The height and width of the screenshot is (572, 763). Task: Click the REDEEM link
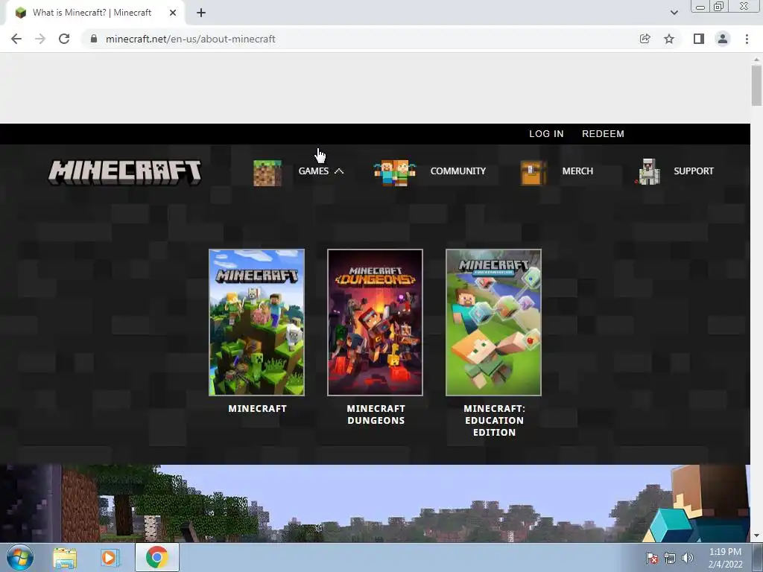click(x=603, y=134)
